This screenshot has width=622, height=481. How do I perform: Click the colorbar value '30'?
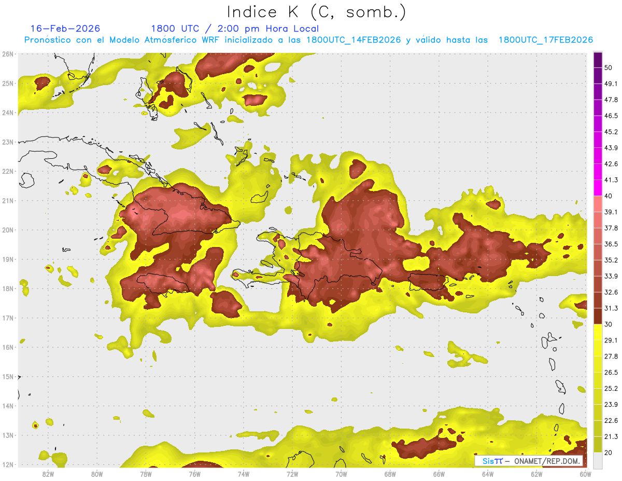609,324
